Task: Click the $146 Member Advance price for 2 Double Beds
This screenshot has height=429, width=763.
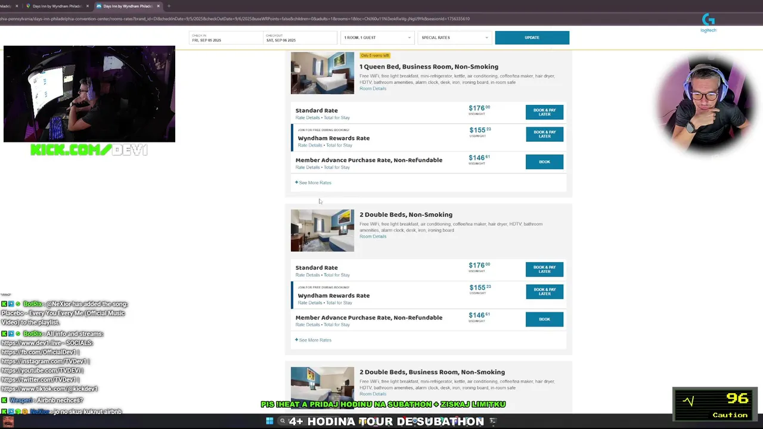Action: [x=479, y=316]
